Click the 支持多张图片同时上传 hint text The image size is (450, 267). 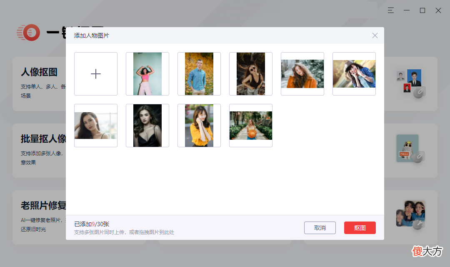pos(124,232)
